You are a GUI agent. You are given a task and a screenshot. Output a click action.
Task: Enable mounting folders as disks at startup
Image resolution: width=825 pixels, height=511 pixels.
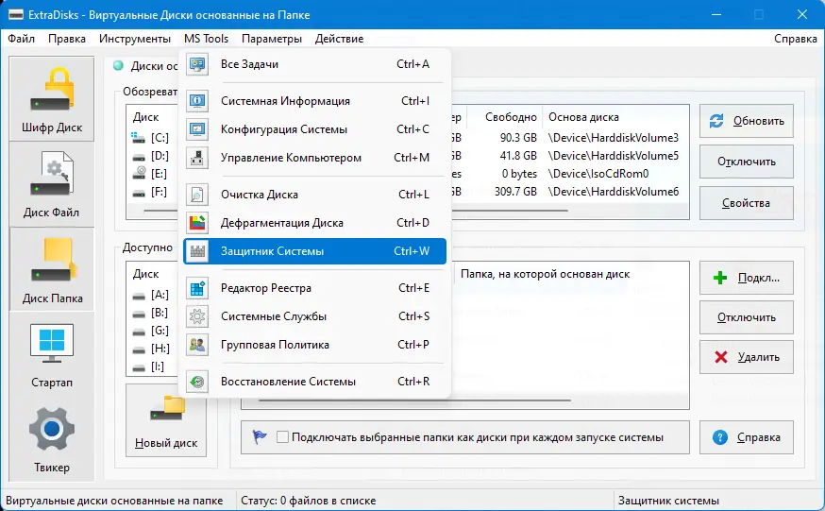click(282, 436)
